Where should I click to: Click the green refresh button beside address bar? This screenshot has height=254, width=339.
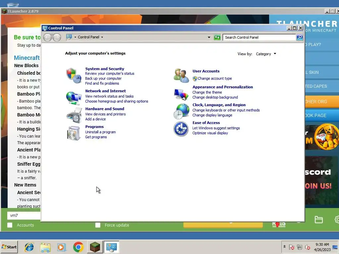point(217,37)
